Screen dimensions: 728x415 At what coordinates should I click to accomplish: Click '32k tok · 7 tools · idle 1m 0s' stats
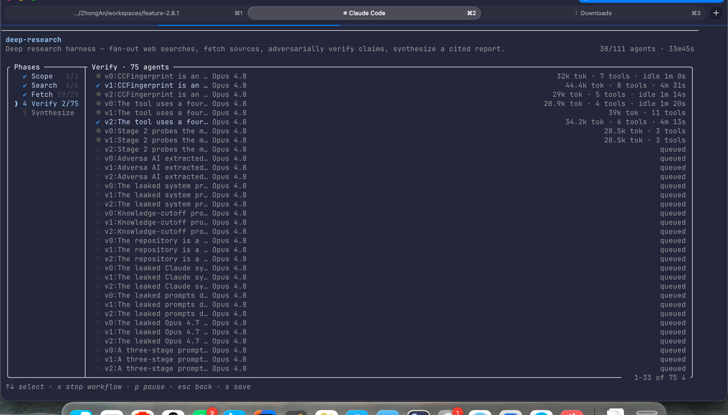pos(621,76)
